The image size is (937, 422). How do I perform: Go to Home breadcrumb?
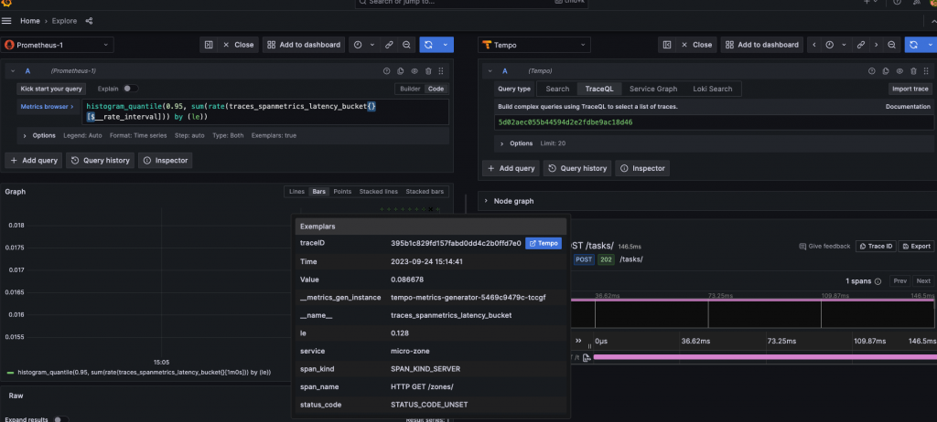pos(30,21)
